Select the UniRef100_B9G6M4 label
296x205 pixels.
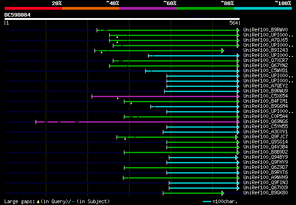click(265, 106)
